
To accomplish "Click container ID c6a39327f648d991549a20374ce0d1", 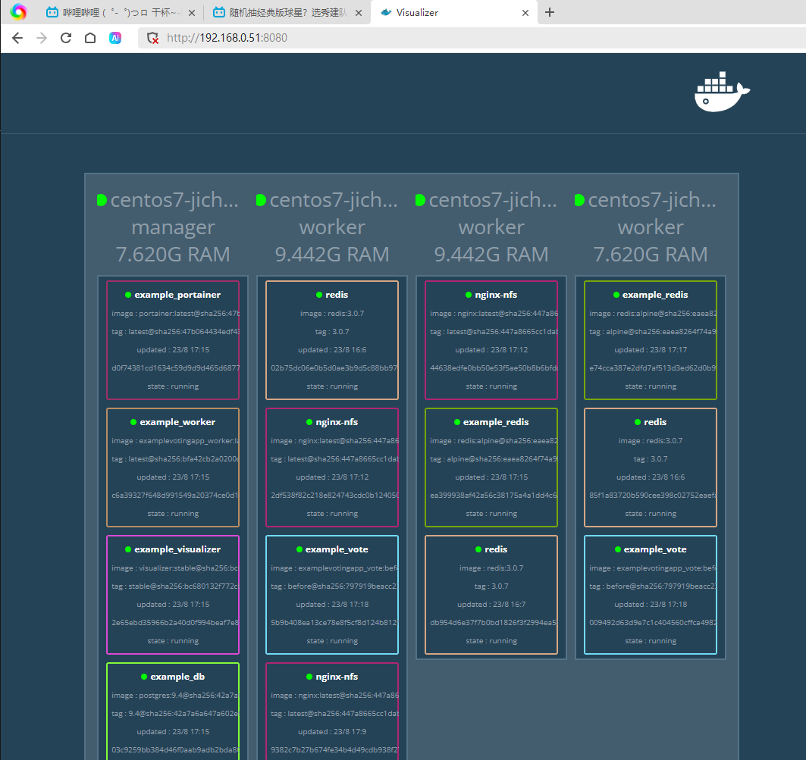I will tap(175, 496).
